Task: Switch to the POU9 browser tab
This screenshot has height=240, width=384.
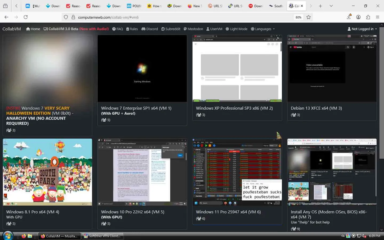Action: (x=134, y=6)
